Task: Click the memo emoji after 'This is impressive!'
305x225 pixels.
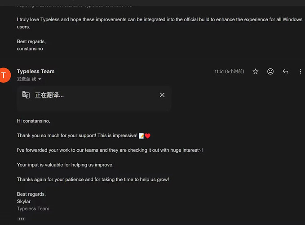Action: 141,135
